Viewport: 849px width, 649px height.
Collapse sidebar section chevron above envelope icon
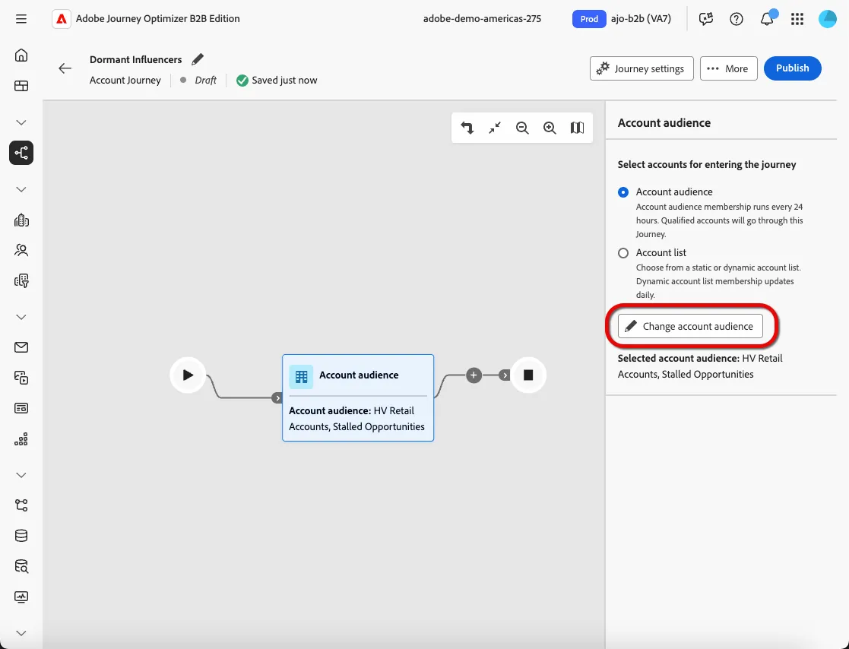(x=21, y=317)
